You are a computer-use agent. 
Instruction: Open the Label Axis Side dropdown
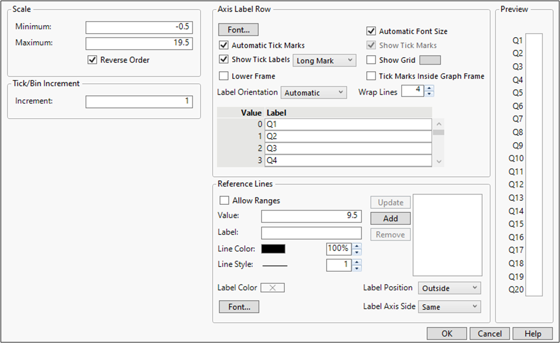449,306
